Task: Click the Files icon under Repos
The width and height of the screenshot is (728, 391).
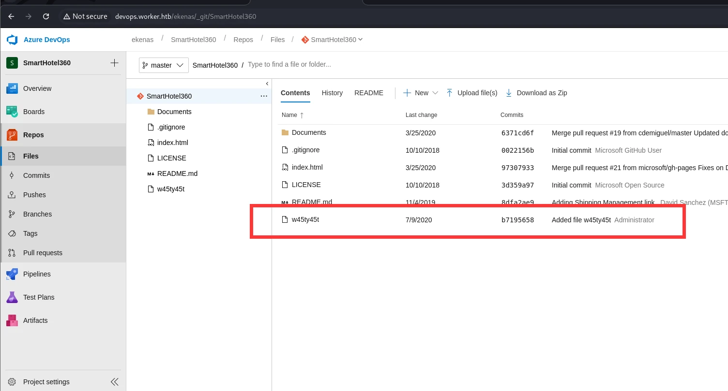Action: click(x=12, y=156)
